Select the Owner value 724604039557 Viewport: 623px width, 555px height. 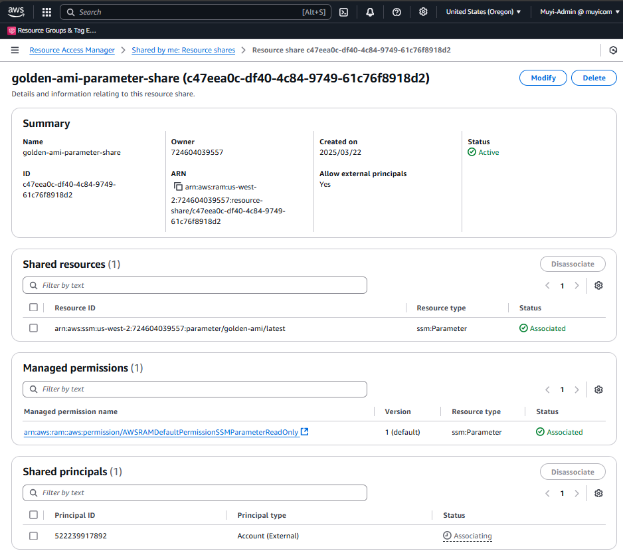[197, 152]
